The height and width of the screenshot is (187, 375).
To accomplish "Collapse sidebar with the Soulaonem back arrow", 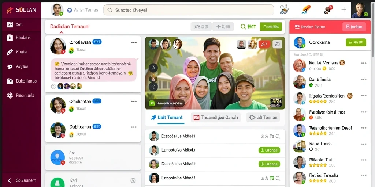I will 10,180.
